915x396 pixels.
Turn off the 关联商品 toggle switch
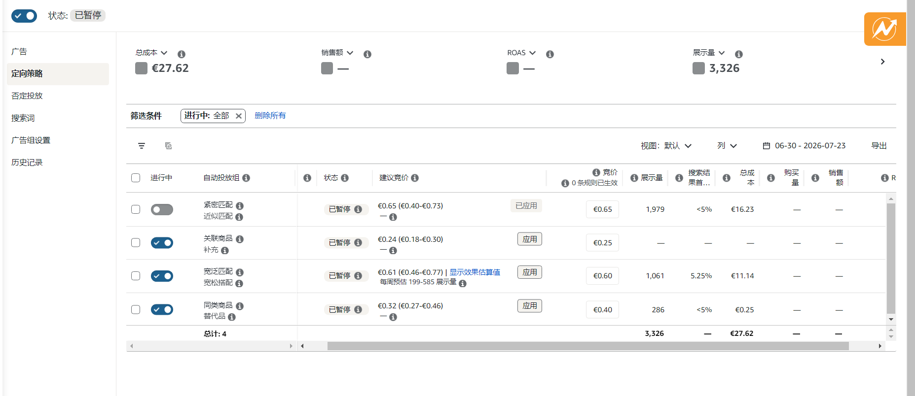tap(162, 243)
